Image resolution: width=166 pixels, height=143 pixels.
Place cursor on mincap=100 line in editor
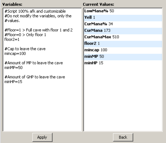(15, 54)
